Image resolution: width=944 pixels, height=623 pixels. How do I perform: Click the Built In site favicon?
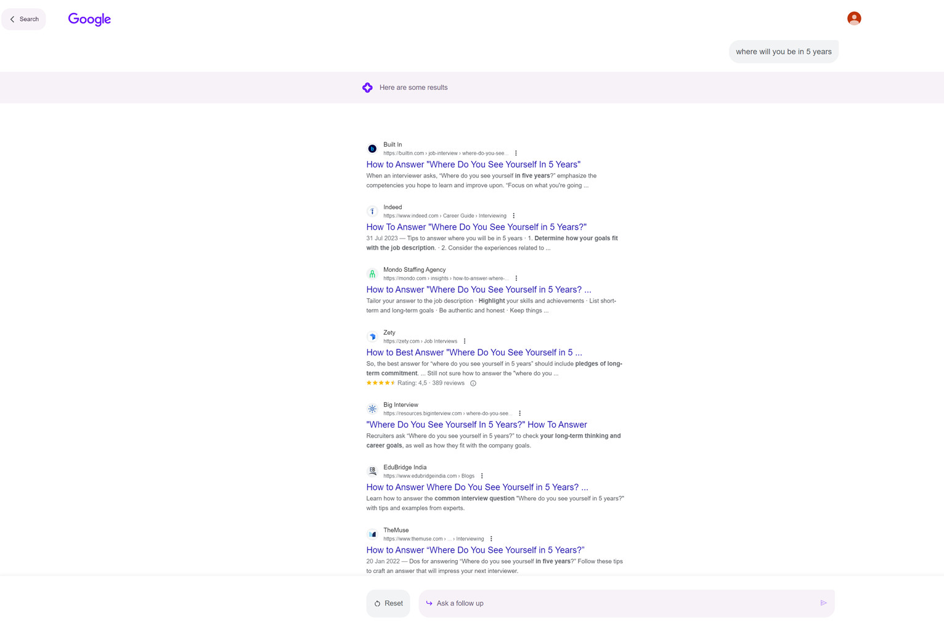pyautogui.click(x=372, y=149)
